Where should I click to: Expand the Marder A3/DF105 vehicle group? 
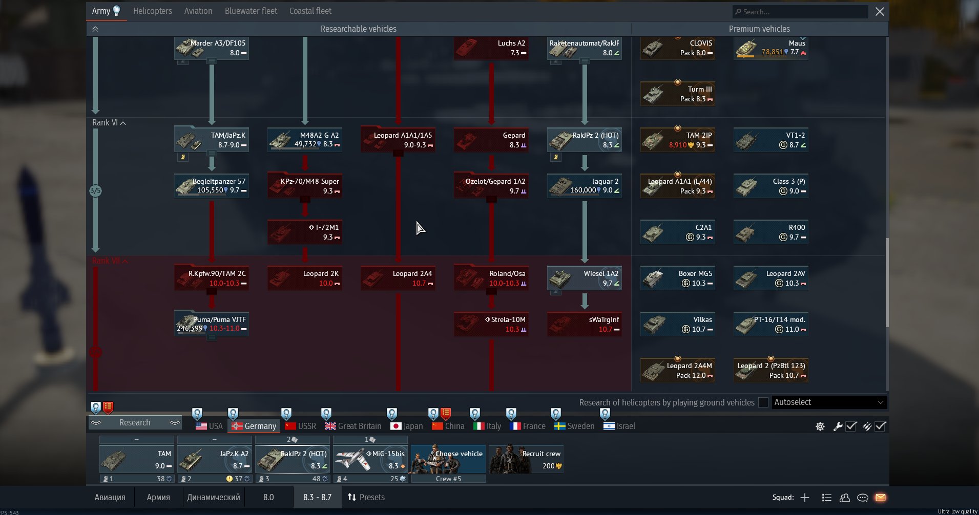point(212,61)
